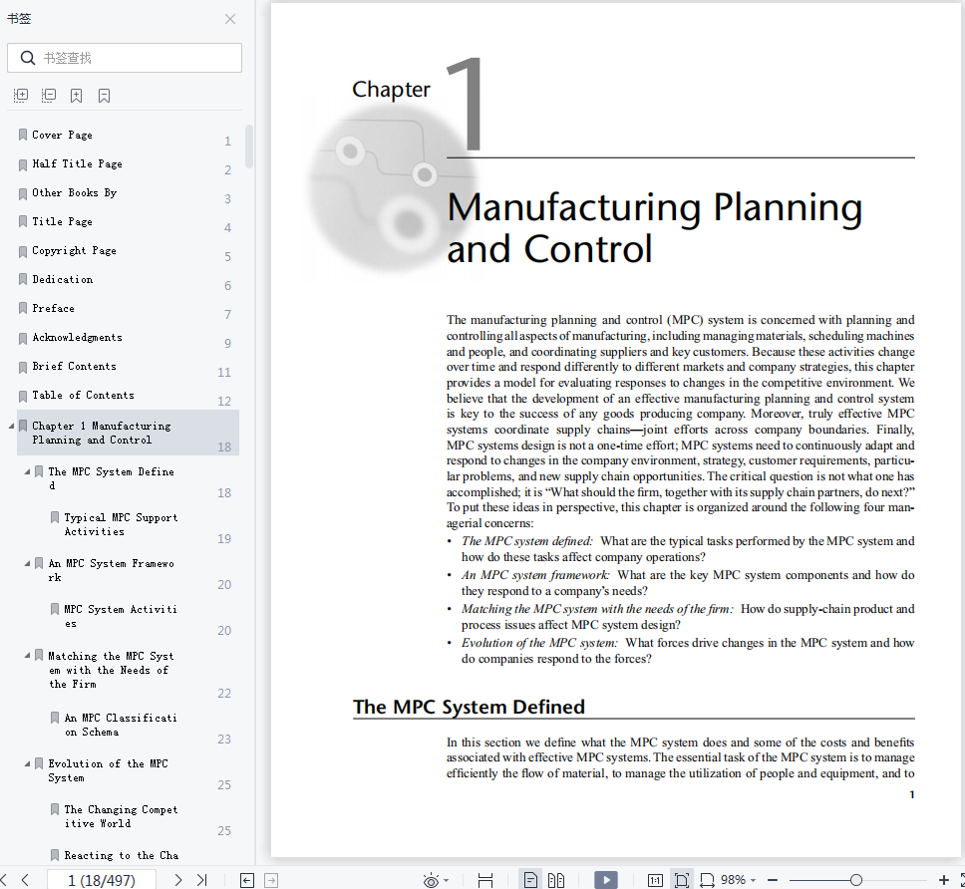The height and width of the screenshot is (889, 965).
Task: Go to An MPC Classification Schema bookmark
Action: click(x=121, y=725)
